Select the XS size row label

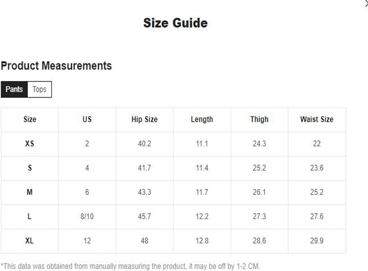(30, 144)
